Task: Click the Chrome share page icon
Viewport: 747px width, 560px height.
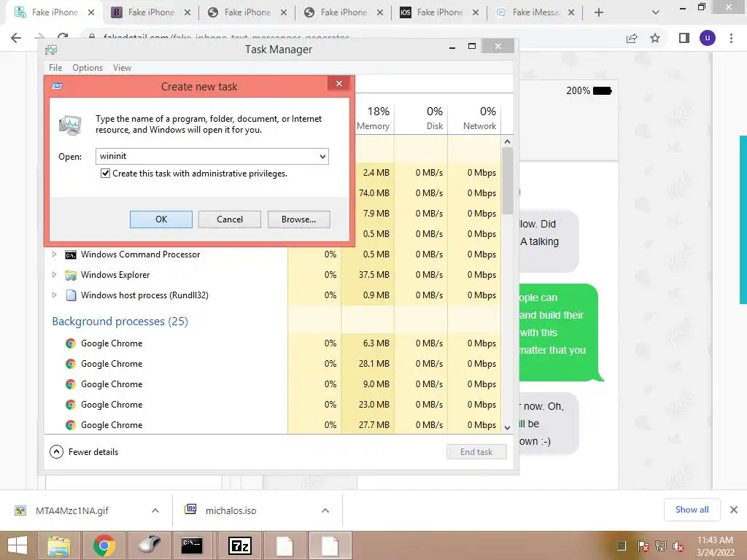Action: pyautogui.click(x=632, y=38)
